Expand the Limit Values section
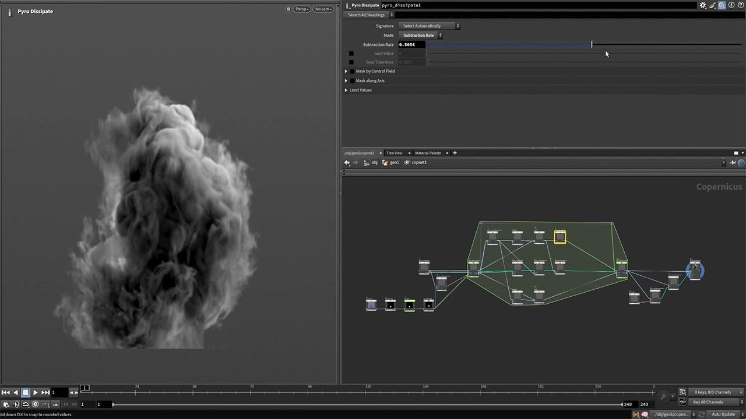The width and height of the screenshot is (746, 419). click(346, 90)
